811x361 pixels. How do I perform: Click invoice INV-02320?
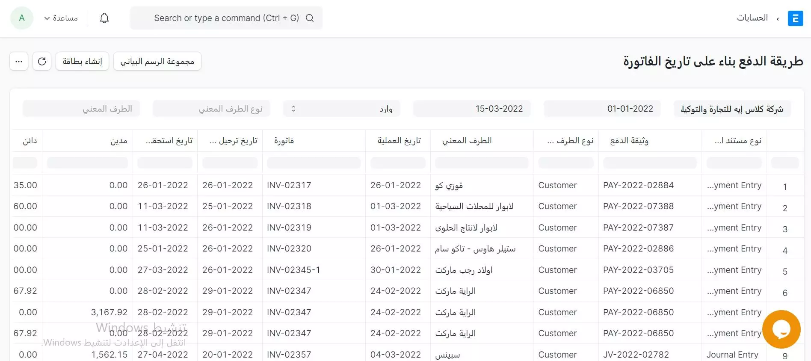[x=289, y=249]
